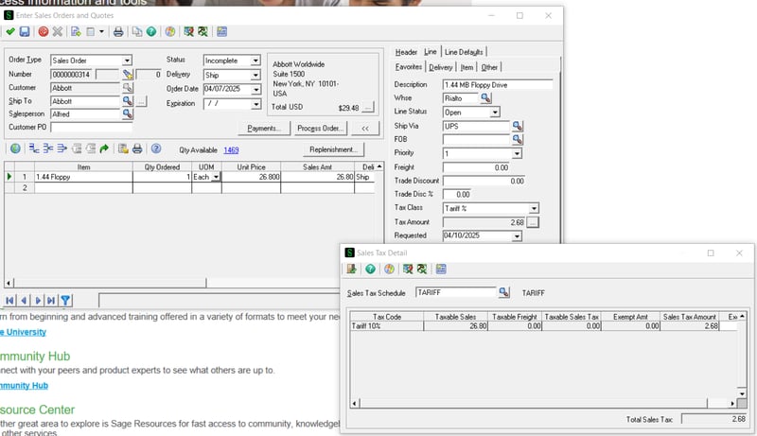Image resolution: width=757 pixels, height=436 pixels.
Task: Open the Customer lookup magnifier
Action: click(x=127, y=87)
